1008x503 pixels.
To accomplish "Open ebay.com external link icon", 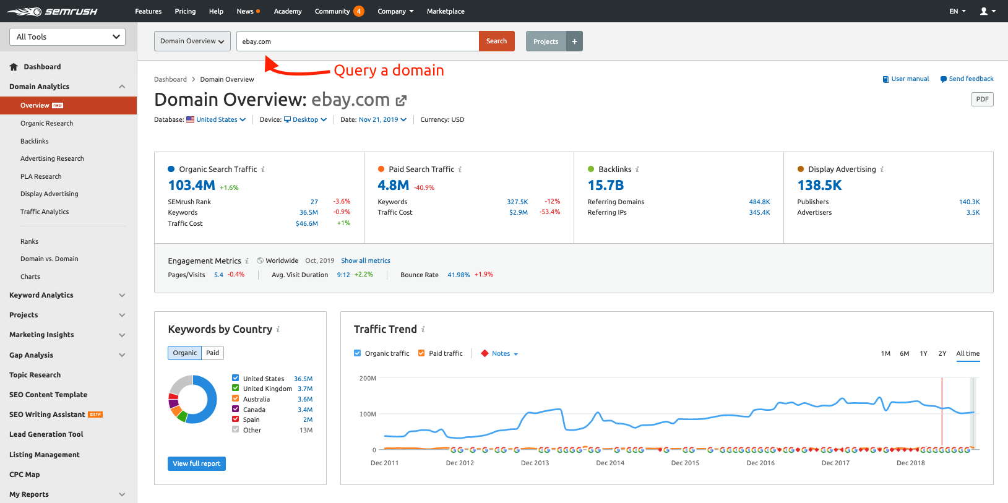I will coord(401,100).
